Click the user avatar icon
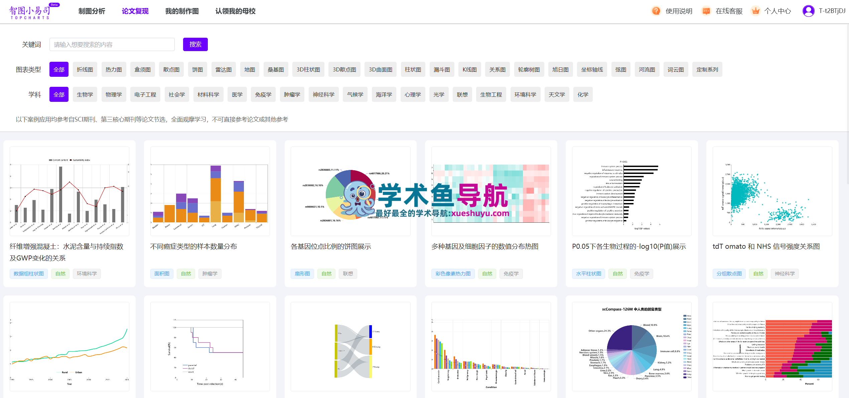 pyautogui.click(x=808, y=11)
